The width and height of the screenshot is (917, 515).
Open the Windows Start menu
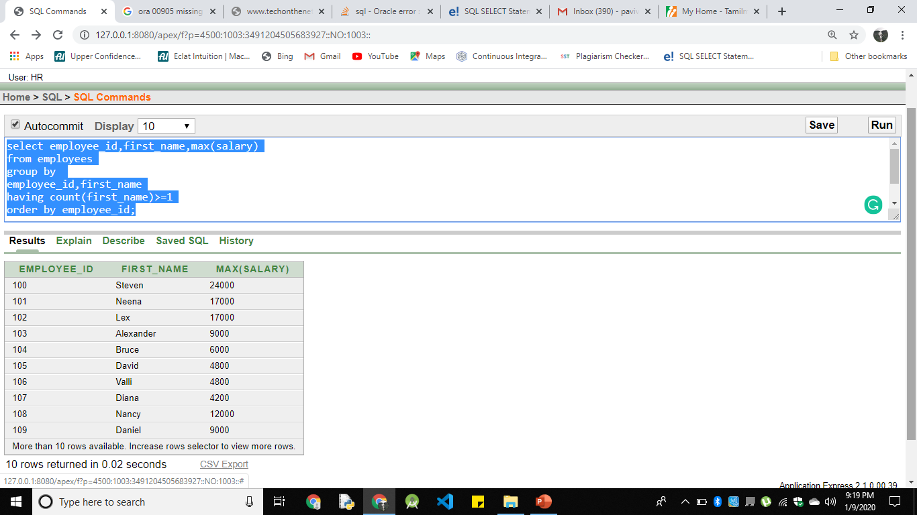(16, 502)
